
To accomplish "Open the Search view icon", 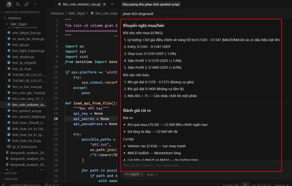I will point(18,4).
